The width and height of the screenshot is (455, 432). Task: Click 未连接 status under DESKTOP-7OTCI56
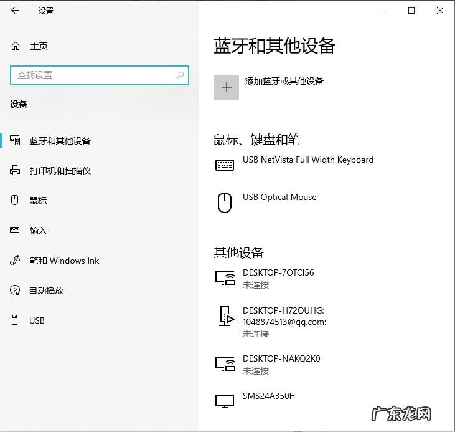point(256,285)
